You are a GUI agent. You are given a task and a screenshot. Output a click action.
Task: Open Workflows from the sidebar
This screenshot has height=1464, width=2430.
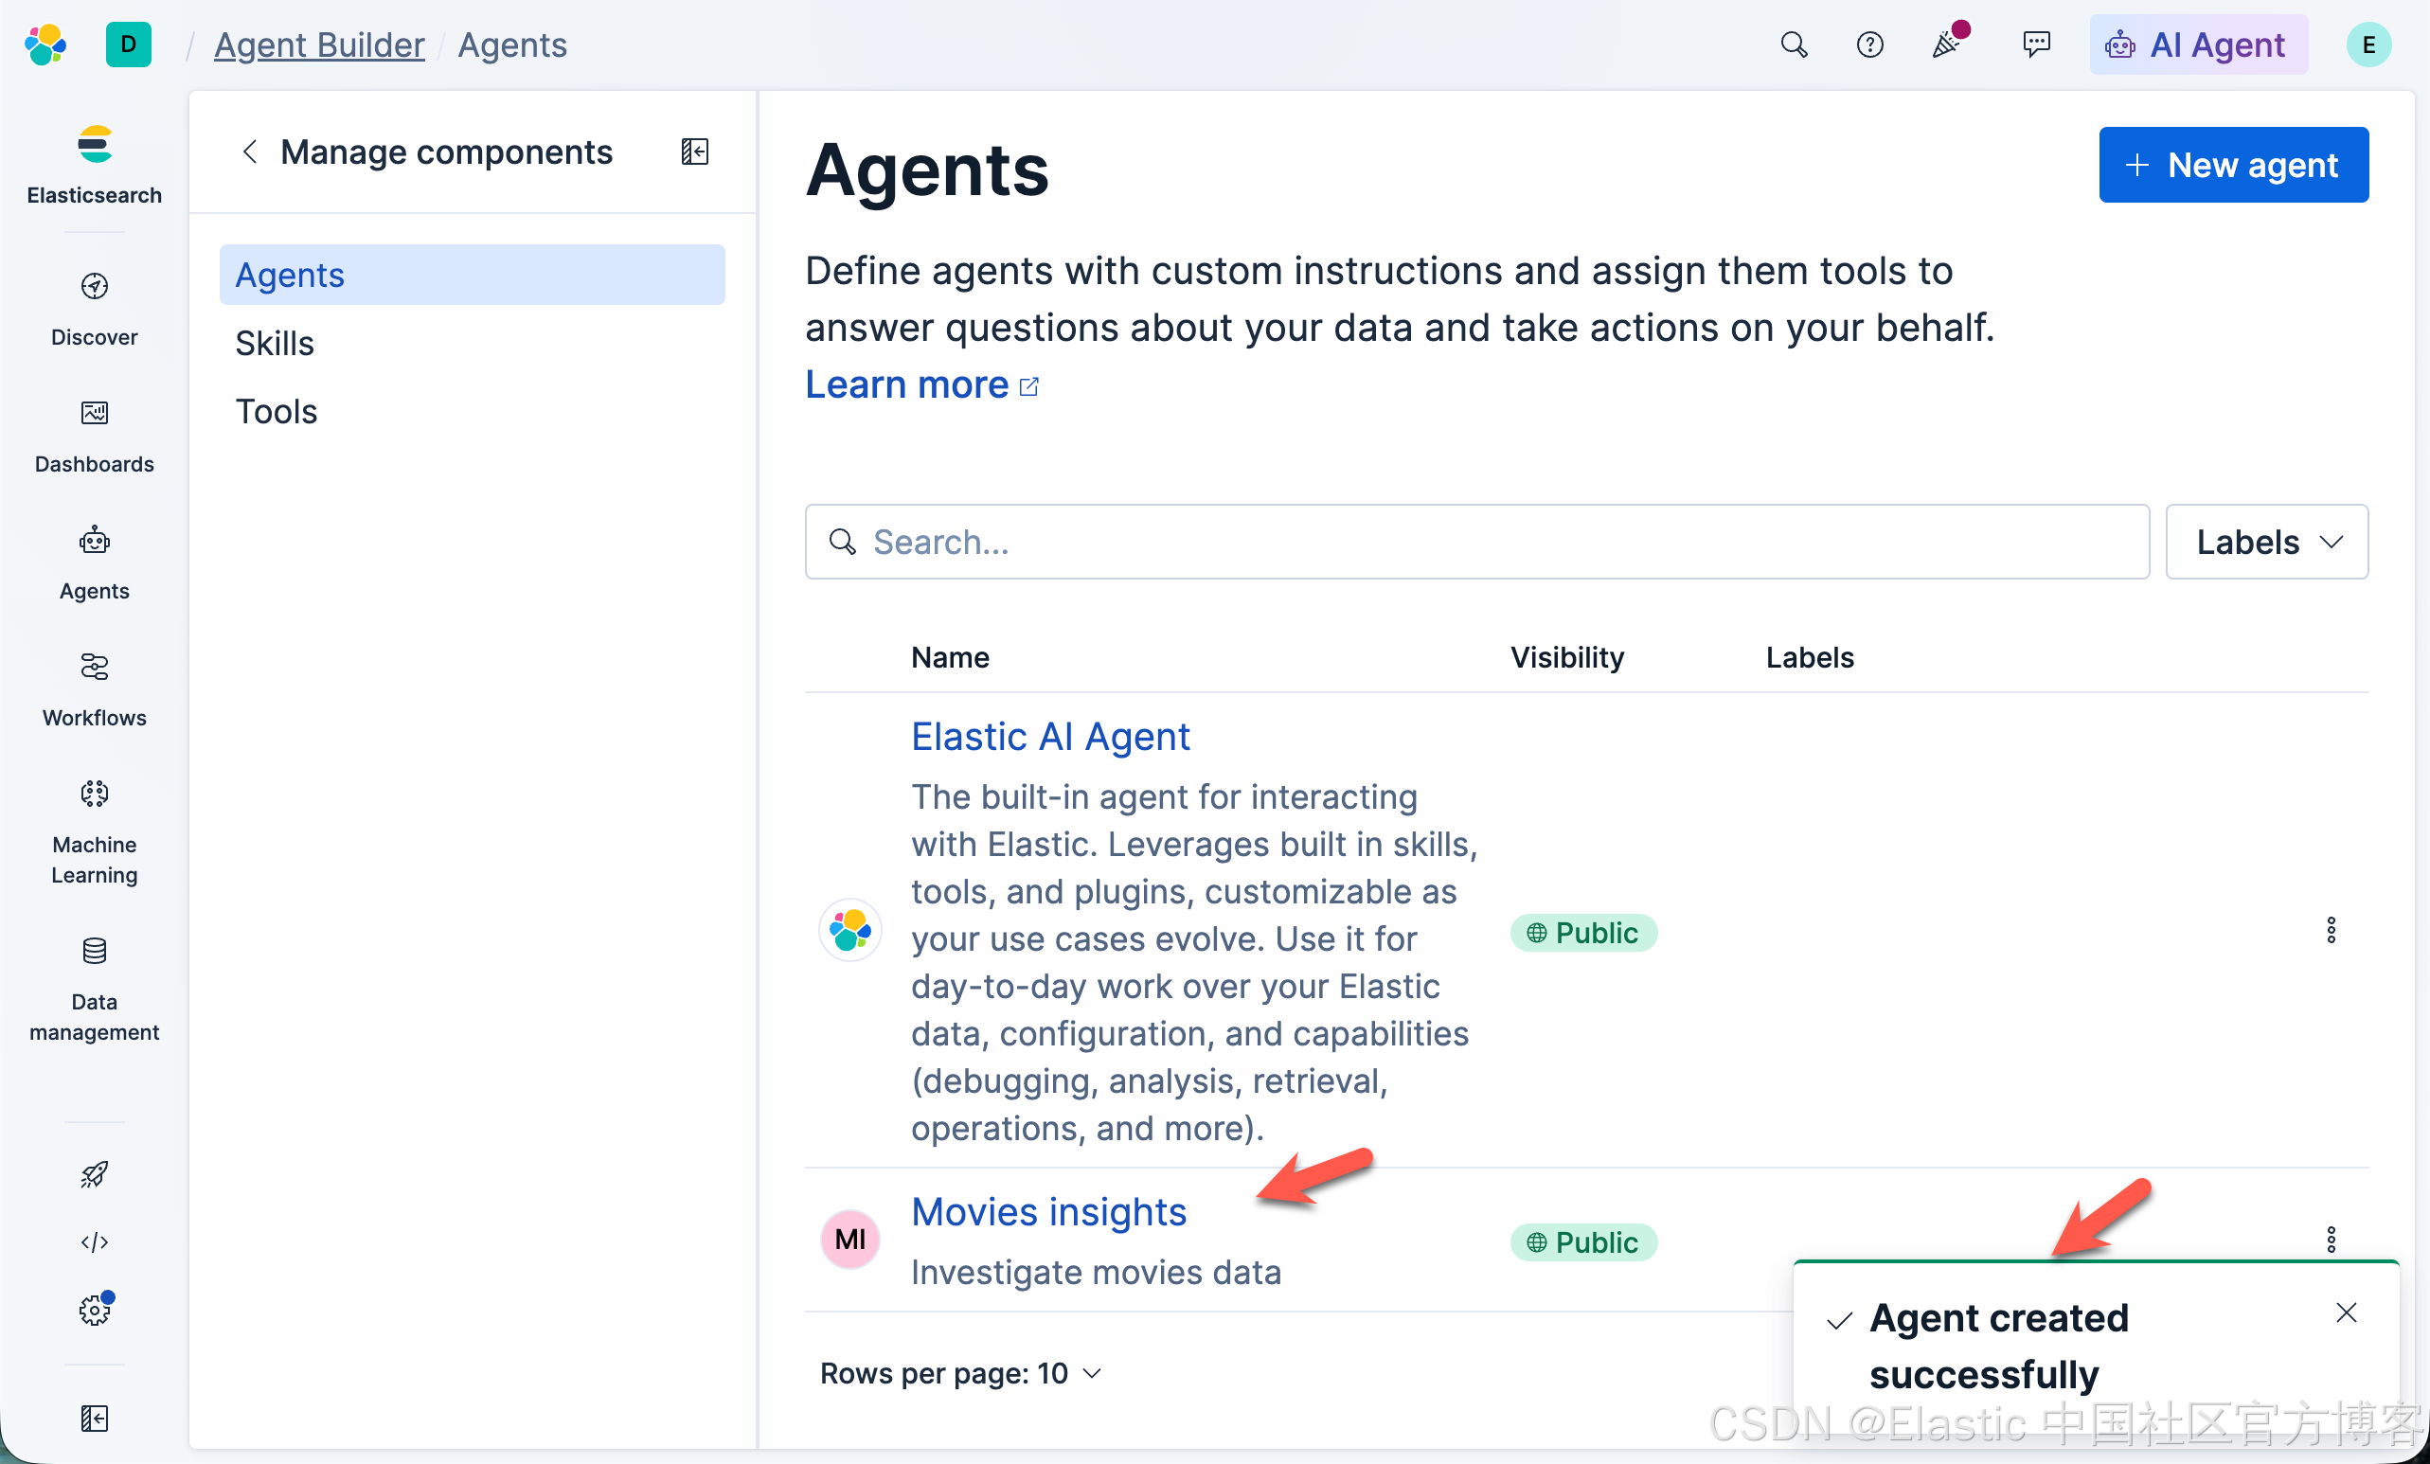coord(95,691)
